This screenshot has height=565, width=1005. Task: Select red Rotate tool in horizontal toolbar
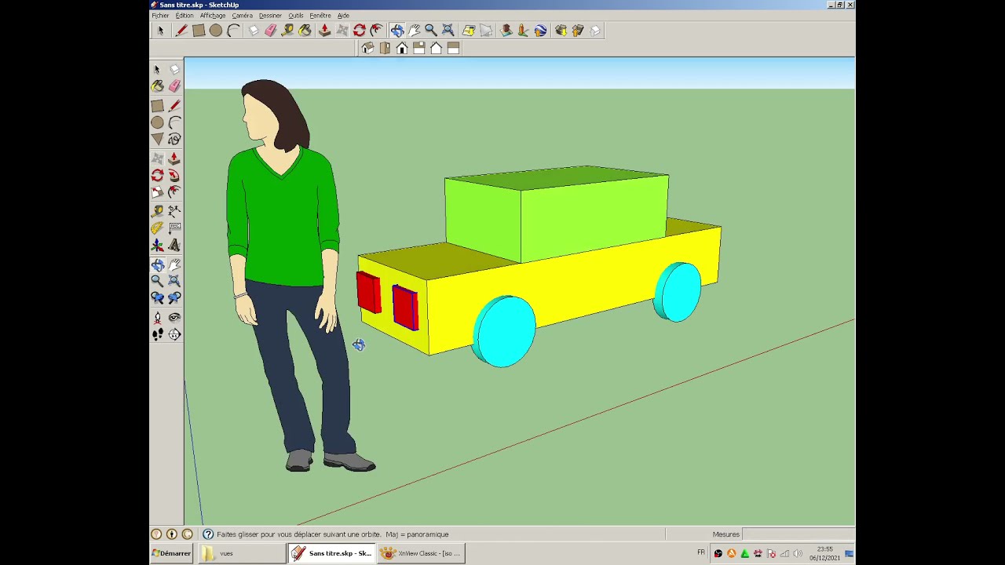pyautogui.click(x=360, y=31)
